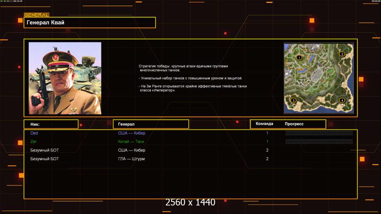Click the orange GENERAL label tag
Image resolution: width=381 pixels, height=214 pixels.
point(36,15)
